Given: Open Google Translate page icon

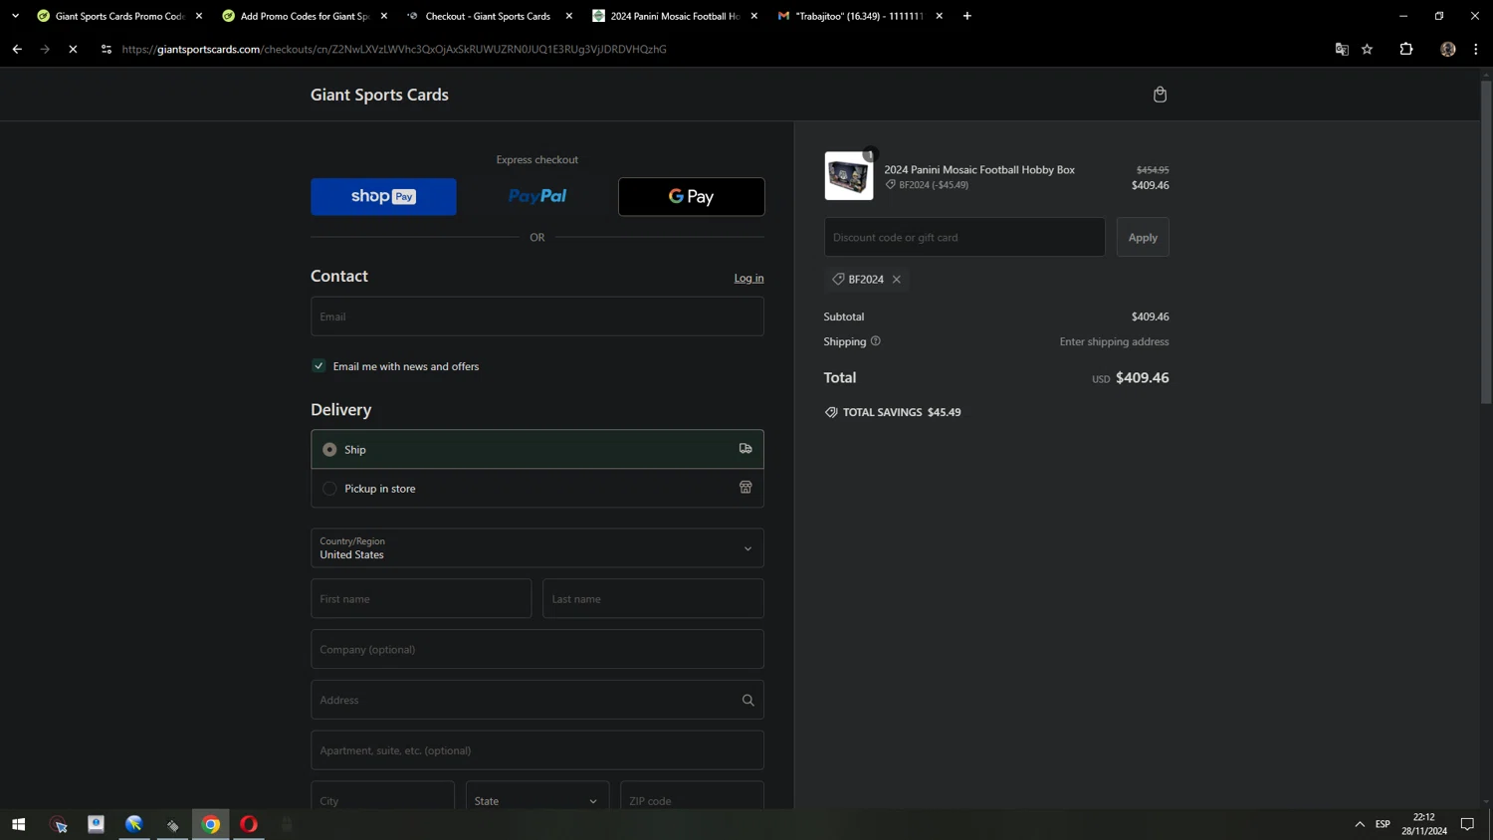Looking at the screenshot, I should (x=1342, y=49).
